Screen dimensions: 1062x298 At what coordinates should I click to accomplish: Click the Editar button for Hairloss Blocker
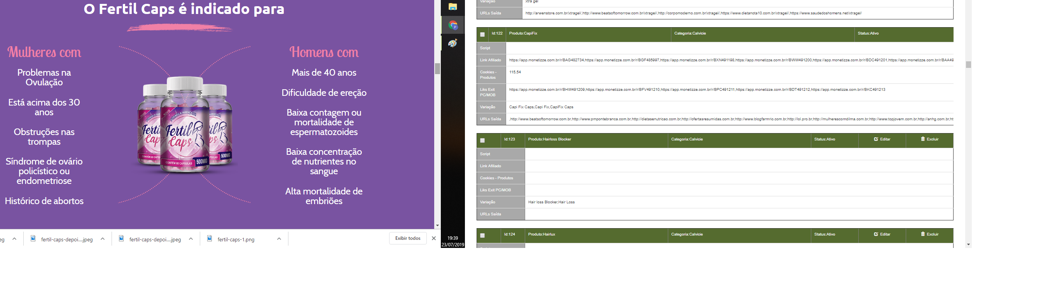(x=882, y=139)
